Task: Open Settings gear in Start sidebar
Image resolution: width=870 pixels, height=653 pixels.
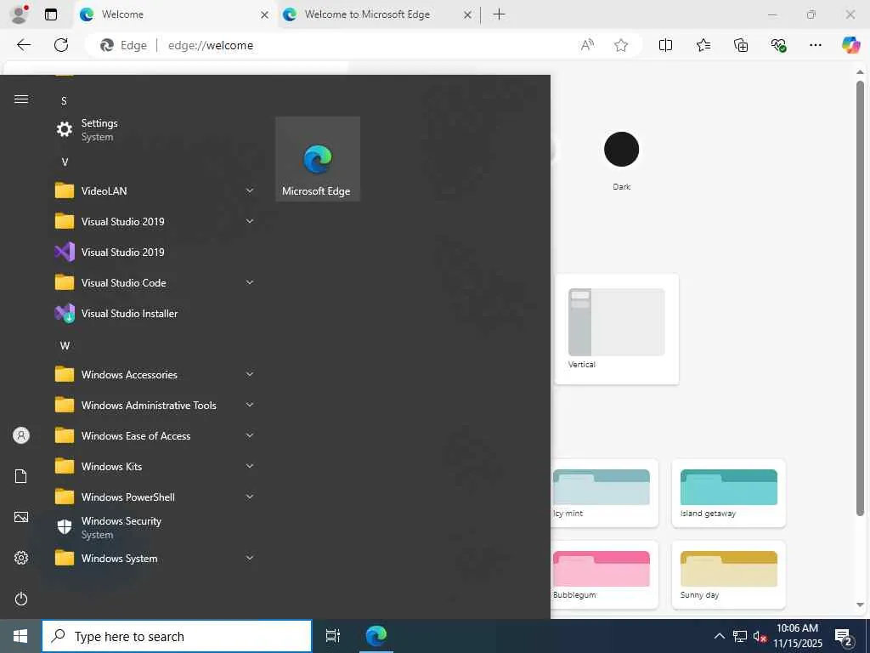Action: click(x=21, y=558)
